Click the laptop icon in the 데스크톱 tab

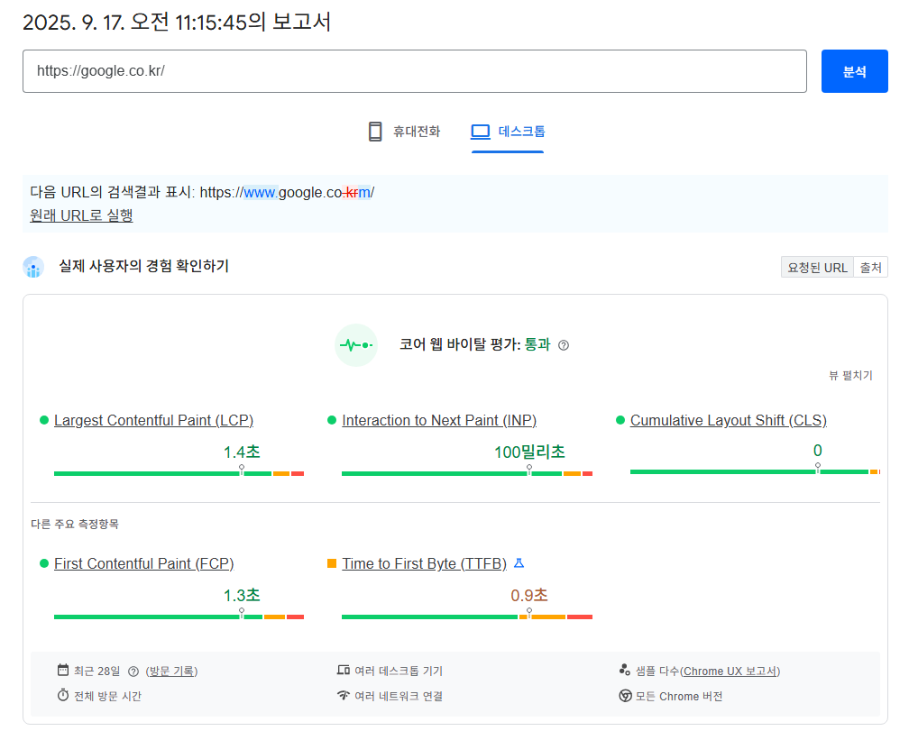(480, 132)
